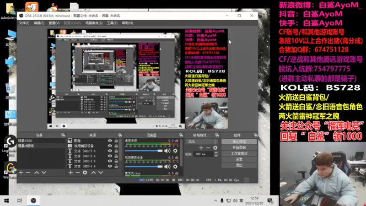Undock the Sources panel
This screenshot has width=366, height=206.
(x=120, y=135)
